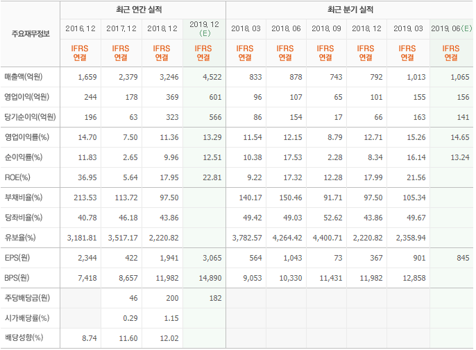Select the 영업이익(억원) row label
Screen dimensions: 476x350
pos(26,97)
